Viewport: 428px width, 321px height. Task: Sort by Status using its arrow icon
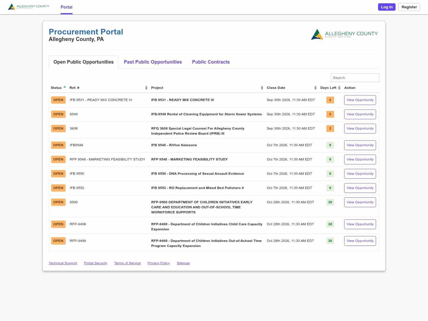click(64, 87)
